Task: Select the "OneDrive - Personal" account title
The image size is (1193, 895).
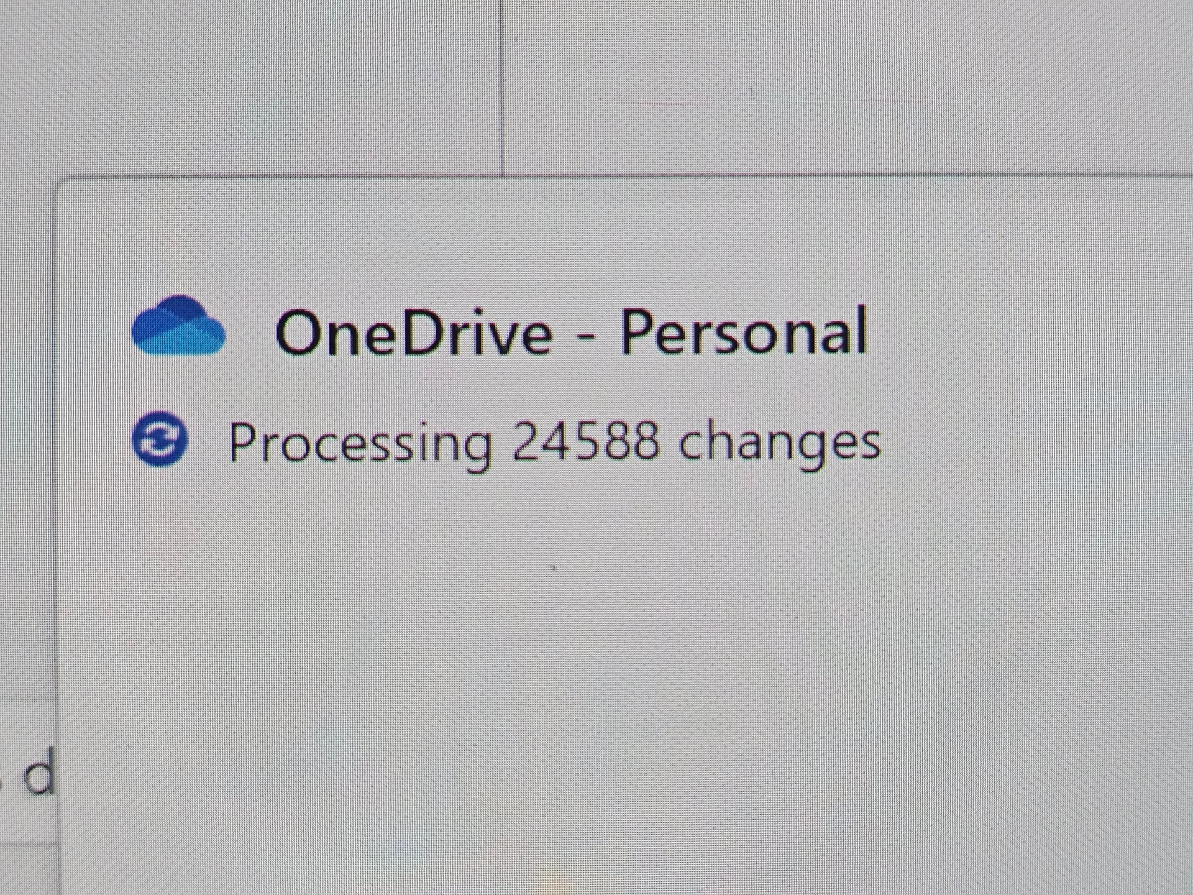Action: pos(571,332)
